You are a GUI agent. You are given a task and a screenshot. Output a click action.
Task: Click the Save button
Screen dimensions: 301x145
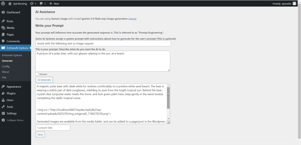pyautogui.click(x=40, y=134)
